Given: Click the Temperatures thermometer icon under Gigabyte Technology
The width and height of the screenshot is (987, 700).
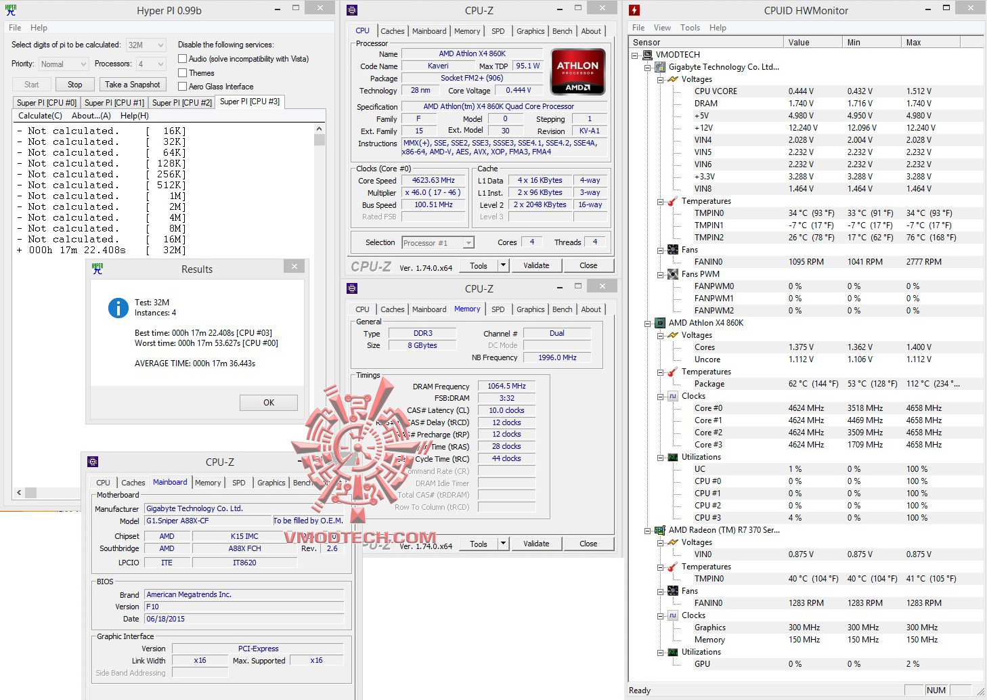Looking at the screenshot, I should point(673,201).
